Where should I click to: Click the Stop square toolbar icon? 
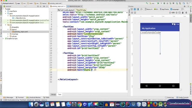pyautogui.click(x=173, y=3)
